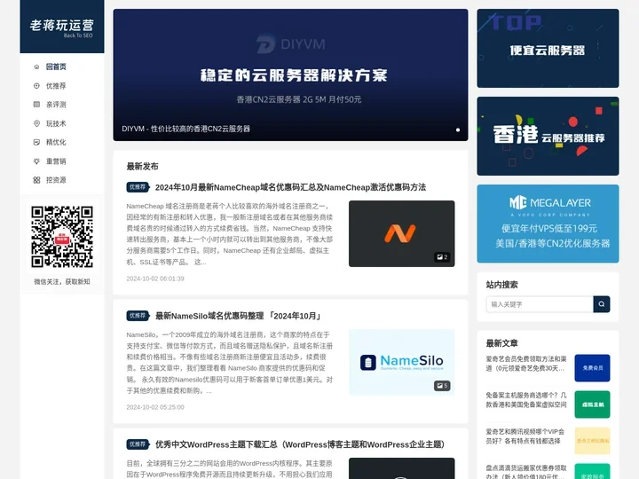Open the 亲评测 sidebar menu item
This screenshot has width=639, height=479.
pyautogui.click(x=56, y=105)
